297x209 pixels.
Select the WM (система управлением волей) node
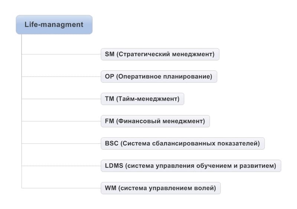pos(161,188)
